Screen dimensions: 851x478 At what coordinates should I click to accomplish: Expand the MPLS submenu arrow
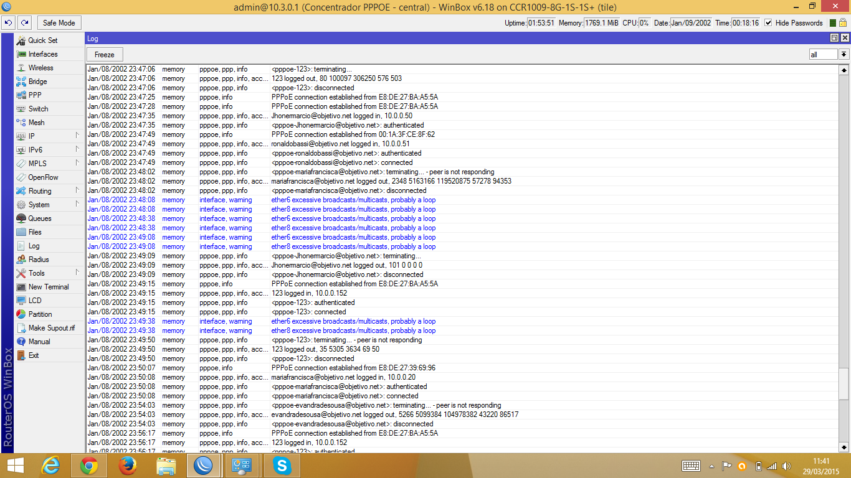(x=78, y=163)
